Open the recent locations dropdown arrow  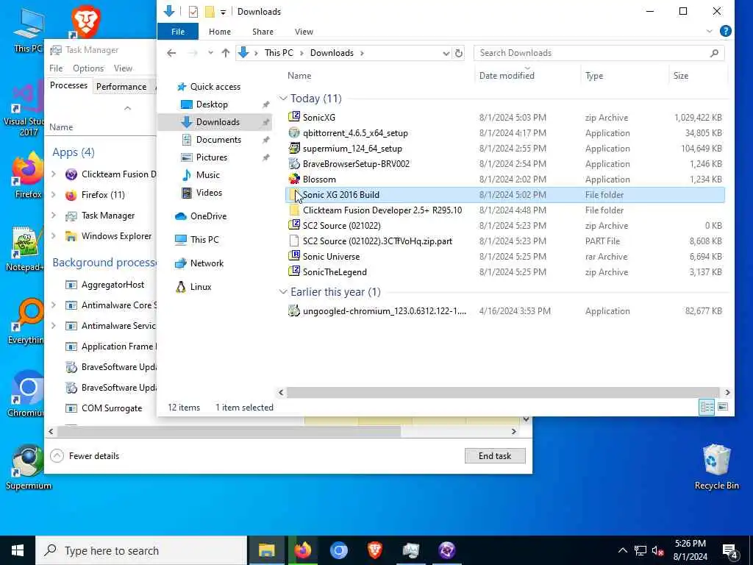(x=210, y=53)
